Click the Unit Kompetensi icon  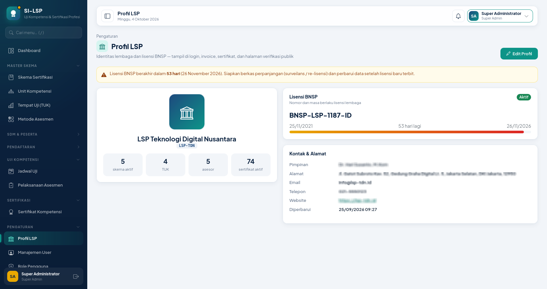click(x=11, y=91)
